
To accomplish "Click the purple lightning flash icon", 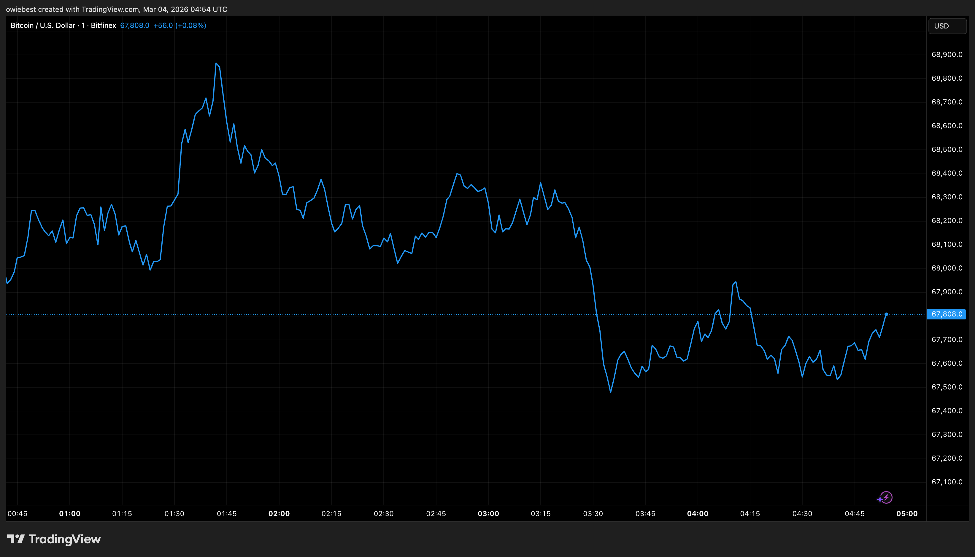I will pos(885,498).
